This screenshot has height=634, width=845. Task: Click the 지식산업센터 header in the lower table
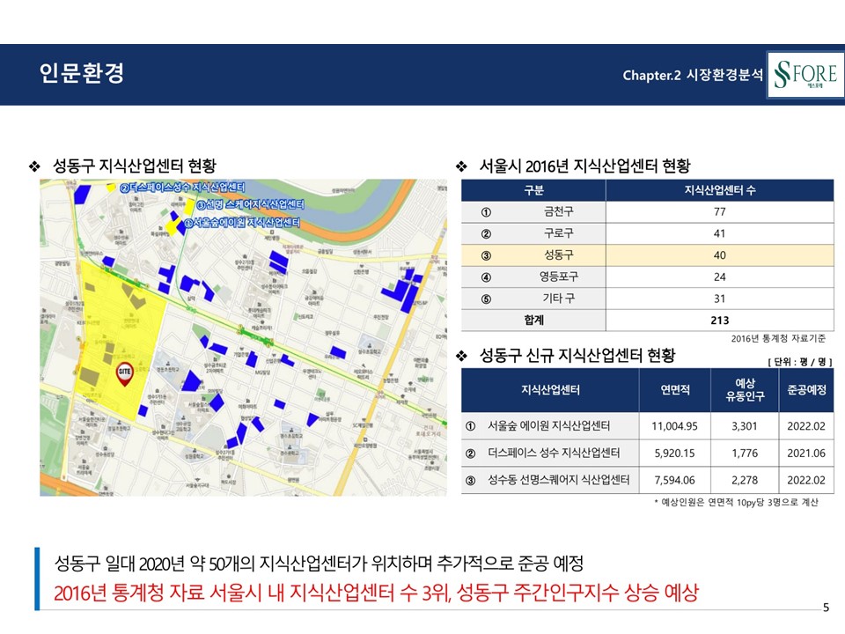tap(550, 390)
